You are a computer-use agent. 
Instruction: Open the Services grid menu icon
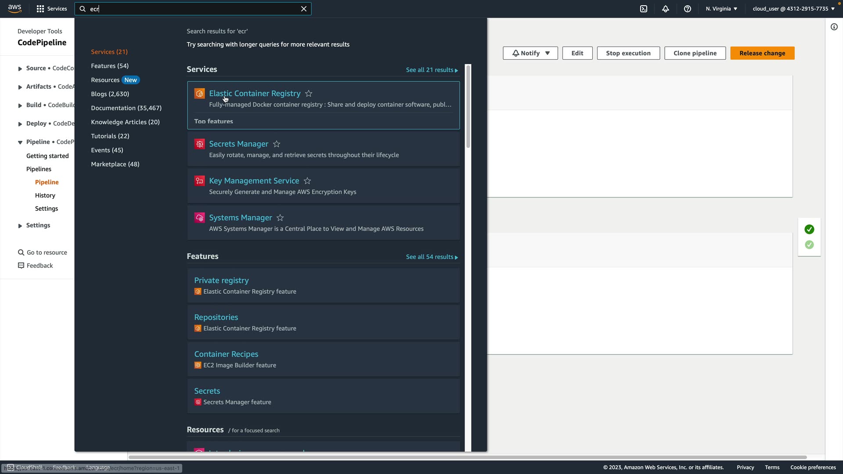(x=40, y=9)
